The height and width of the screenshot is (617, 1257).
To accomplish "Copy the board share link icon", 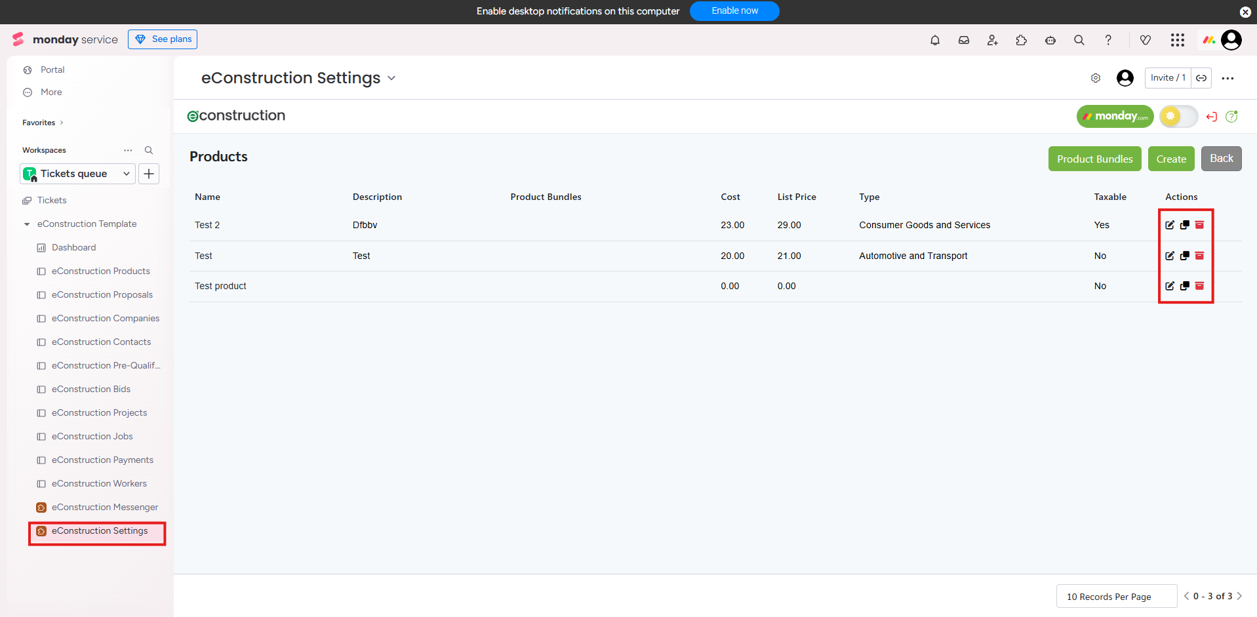I will (x=1201, y=78).
